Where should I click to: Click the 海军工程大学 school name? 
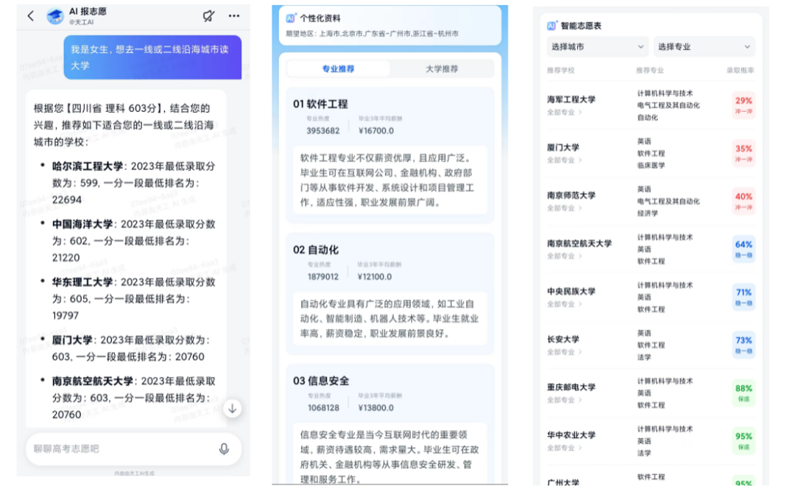[571, 99]
